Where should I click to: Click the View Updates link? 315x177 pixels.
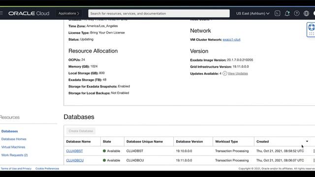click(238, 73)
